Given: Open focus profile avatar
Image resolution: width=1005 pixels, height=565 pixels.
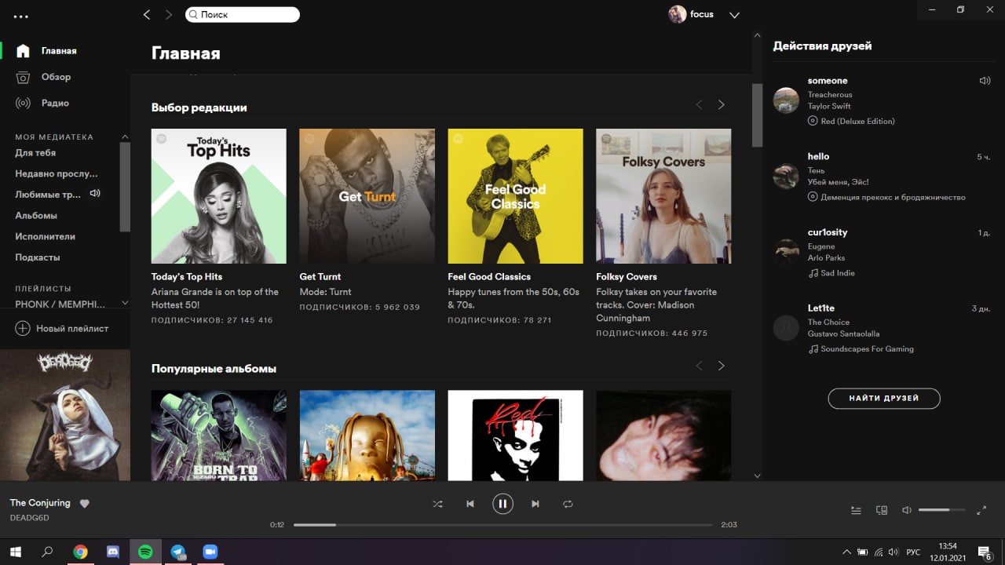Looking at the screenshot, I should pyautogui.click(x=677, y=14).
